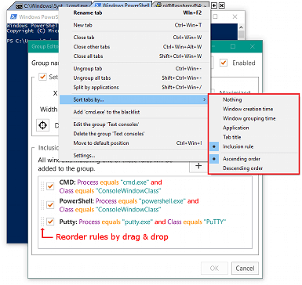Image resolution: width=302 pixels, height=285 pixels.
Task: Toggle the Set checkbox in Group Editor
Action: point(42,77)
